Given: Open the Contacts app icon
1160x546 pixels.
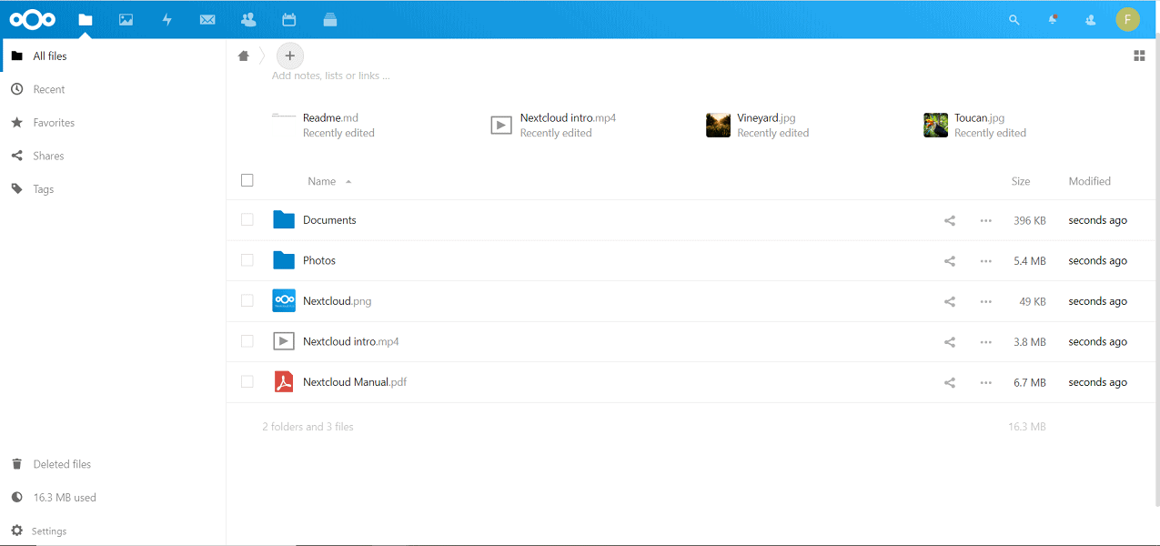Looking at the screenshot, I should pos(248,19).
